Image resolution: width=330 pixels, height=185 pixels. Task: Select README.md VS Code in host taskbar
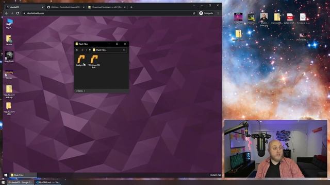[x=47, y=182]
